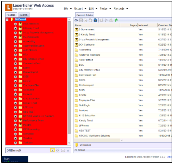174x164 pixels.
Task: Open the About link at bottom right
Action: 170,157
